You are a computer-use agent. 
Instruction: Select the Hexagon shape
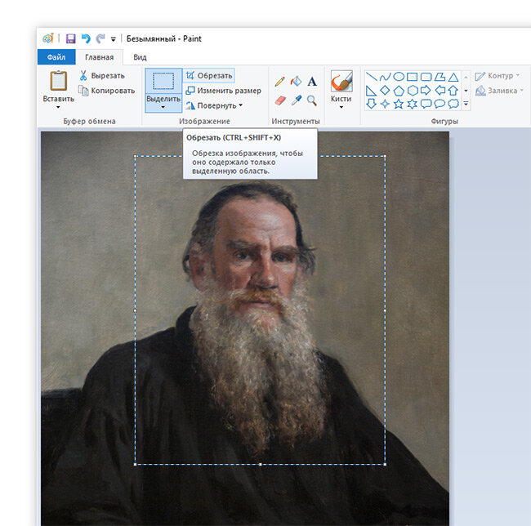click(x=413, y=91)
